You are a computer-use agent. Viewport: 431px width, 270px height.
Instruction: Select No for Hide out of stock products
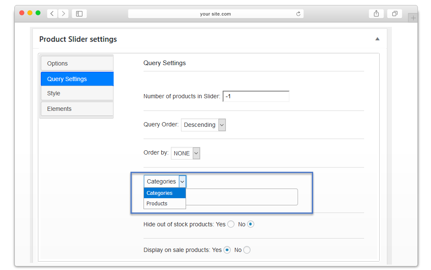(250, 224)
